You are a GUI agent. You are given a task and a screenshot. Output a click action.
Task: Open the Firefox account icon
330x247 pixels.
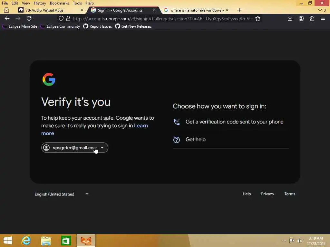click(x=301, y=18)
